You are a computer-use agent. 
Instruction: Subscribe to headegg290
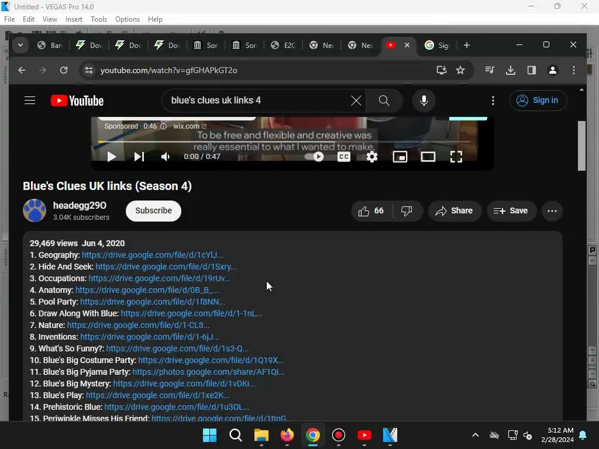pyautogui.click(x=153, y=210)
